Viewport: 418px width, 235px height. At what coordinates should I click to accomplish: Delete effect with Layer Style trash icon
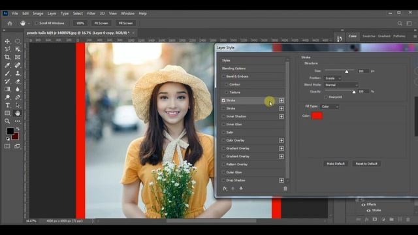tap(285, 189)
